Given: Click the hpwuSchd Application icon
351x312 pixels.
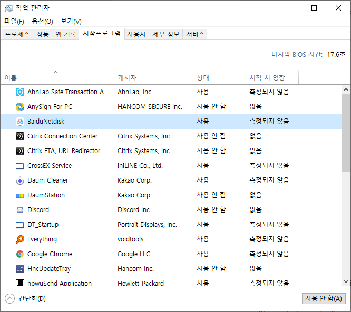Looking at the screenshot, I should (20, 283).
